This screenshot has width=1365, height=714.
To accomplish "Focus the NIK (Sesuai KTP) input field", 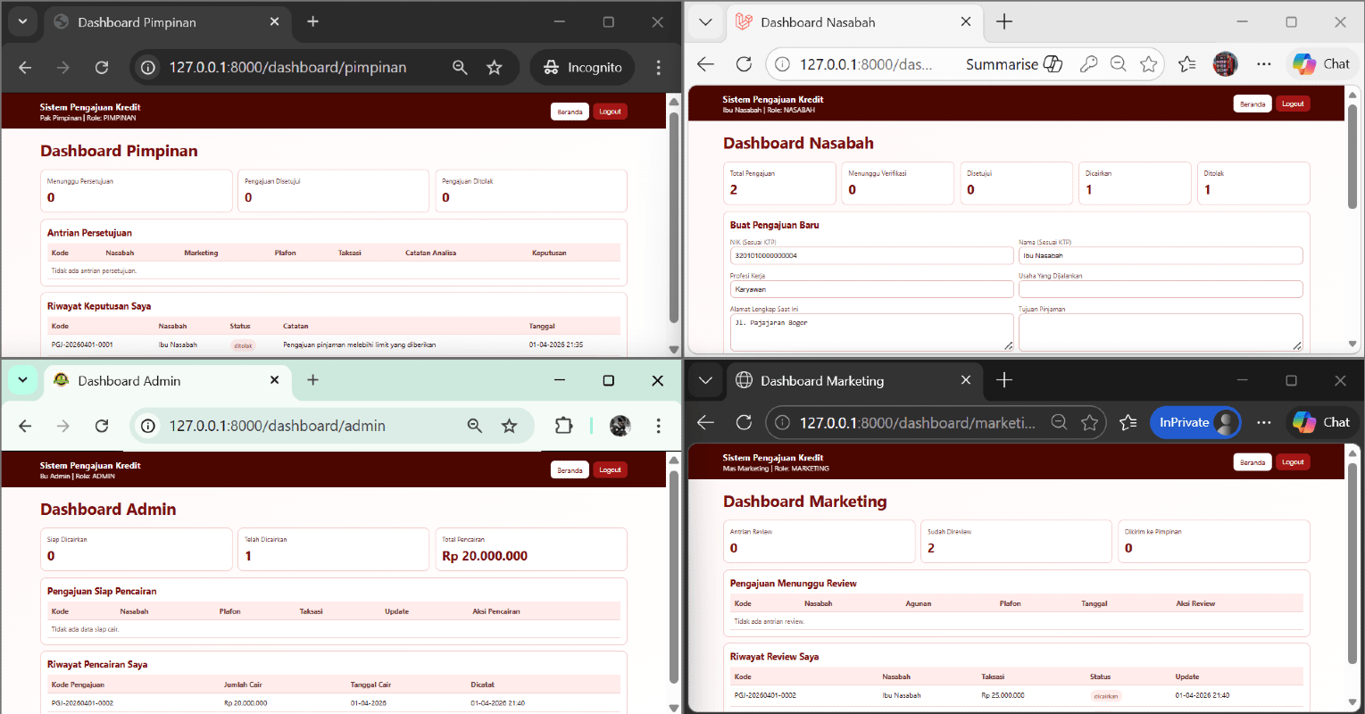I will 871,255.
